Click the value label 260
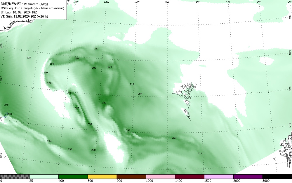 [x=174, y=138]
